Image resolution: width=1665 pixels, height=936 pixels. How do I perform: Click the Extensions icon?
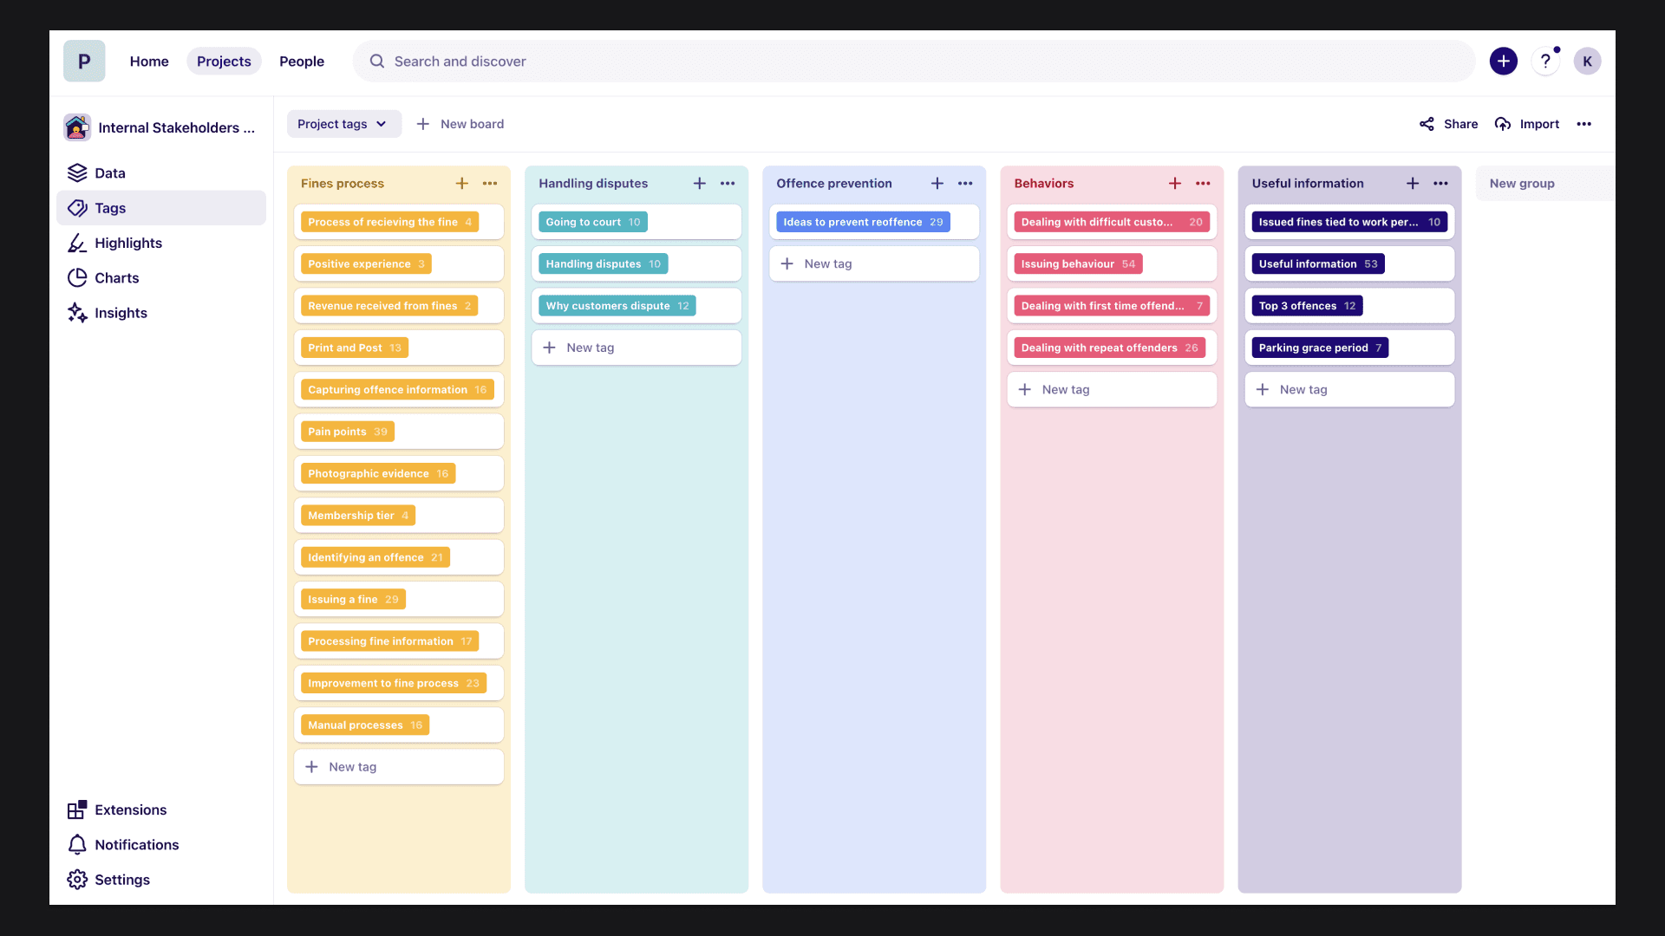tap(77, 809)
